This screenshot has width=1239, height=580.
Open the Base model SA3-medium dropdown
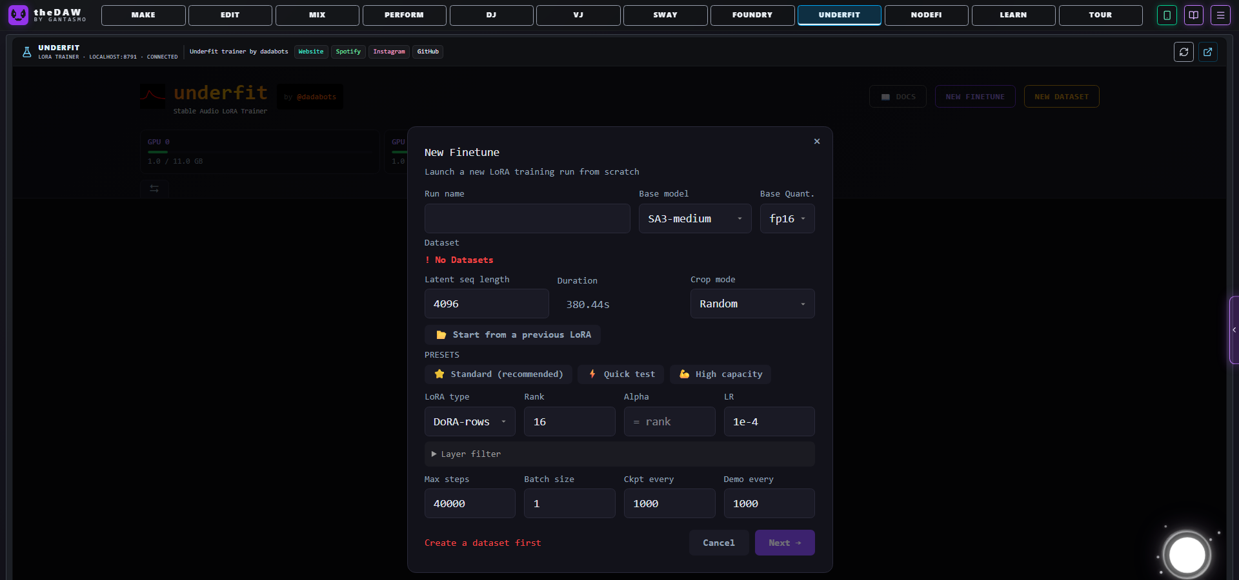point(695,218)
